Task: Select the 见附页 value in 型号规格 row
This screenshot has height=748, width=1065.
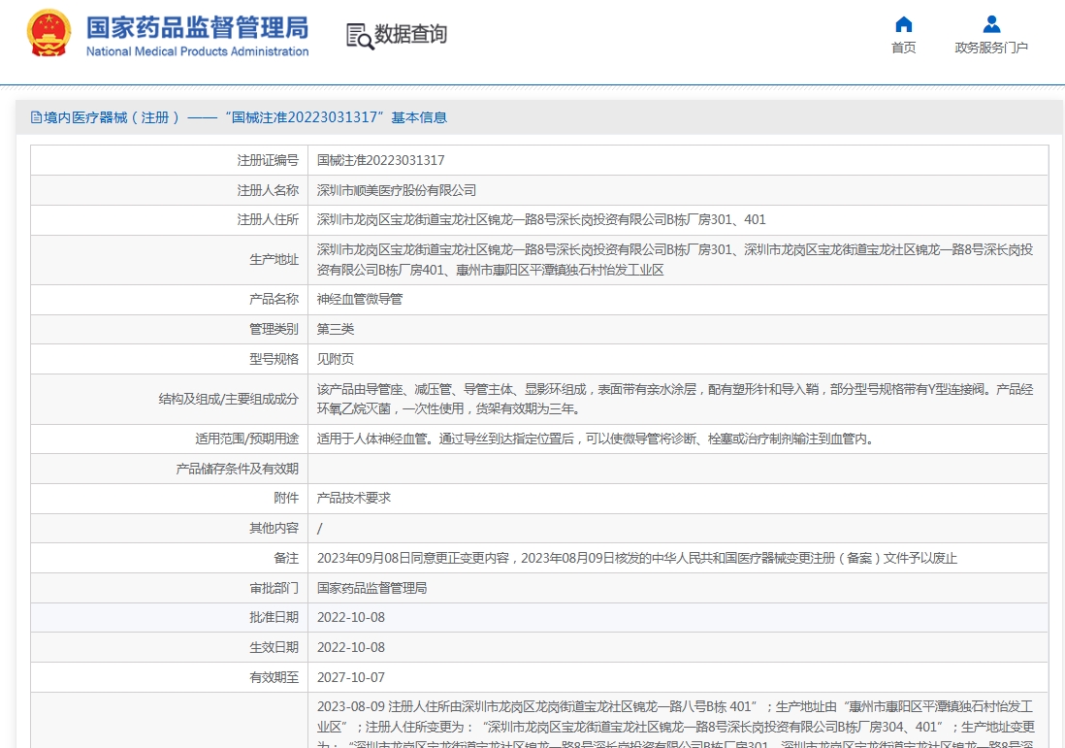Action: coord(336,359)
